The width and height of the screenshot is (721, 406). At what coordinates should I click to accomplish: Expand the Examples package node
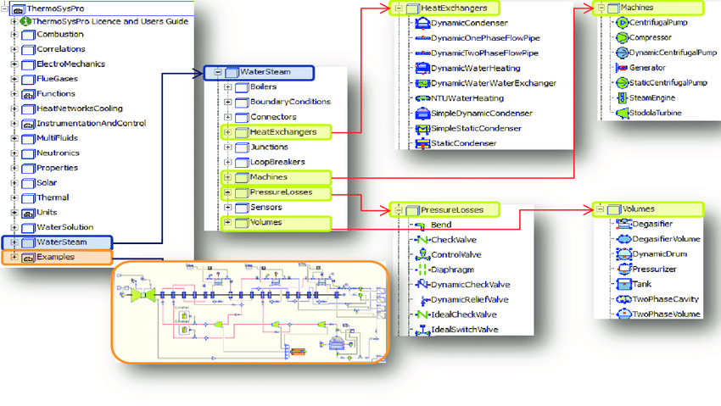coord(14,257)
